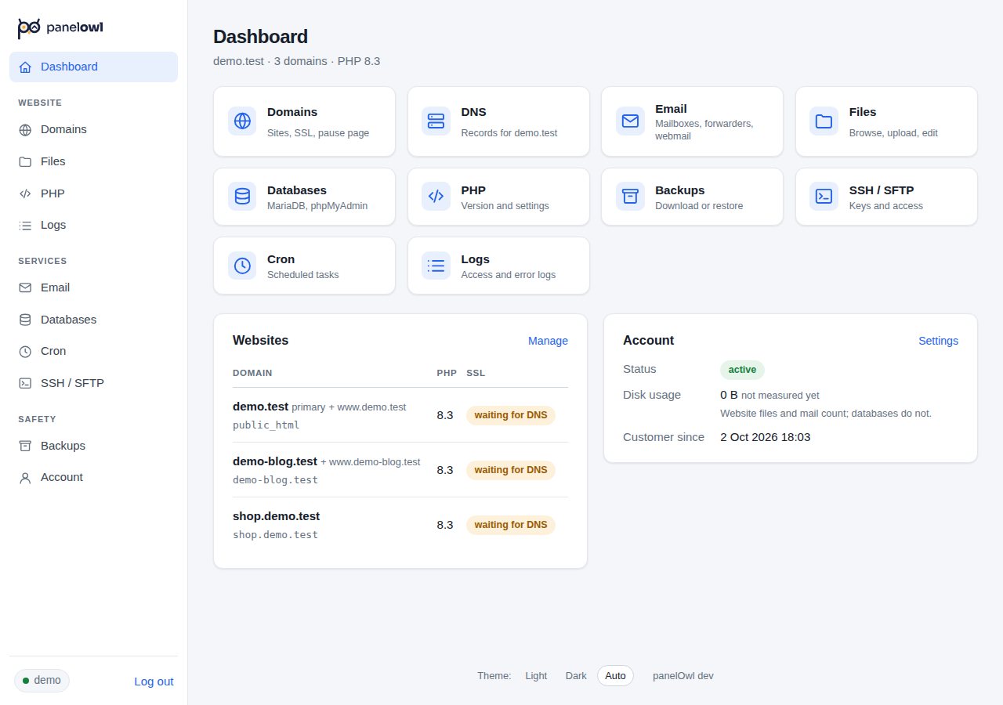Open Logs in the sidebar
Viewport: 1003px width, 705px height.
click(x=93, y=225)
